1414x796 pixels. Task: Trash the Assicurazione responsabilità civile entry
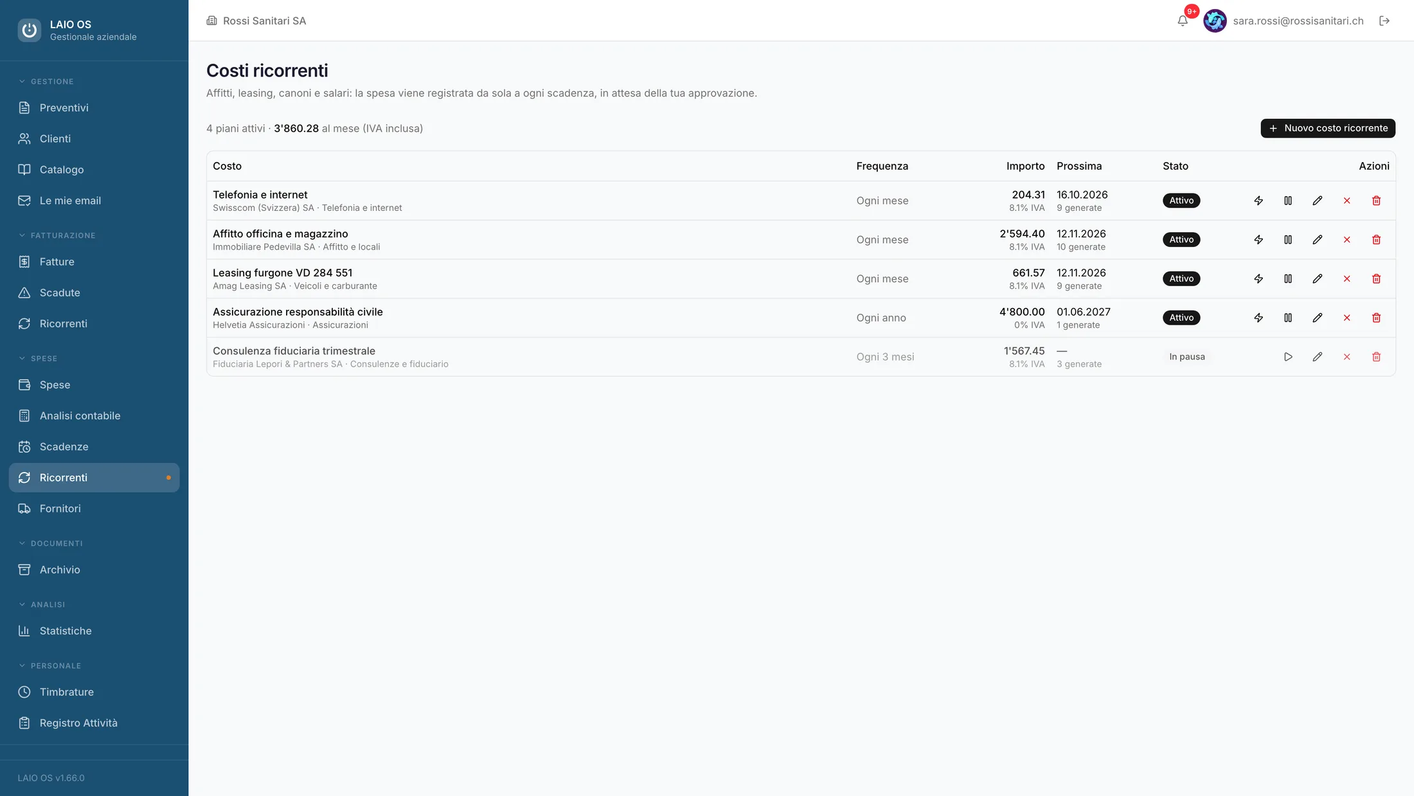1377,318
